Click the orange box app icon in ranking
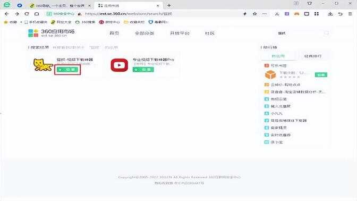This screenshot has height=201, width=357. pyautogui.click(x=270, y=74)
